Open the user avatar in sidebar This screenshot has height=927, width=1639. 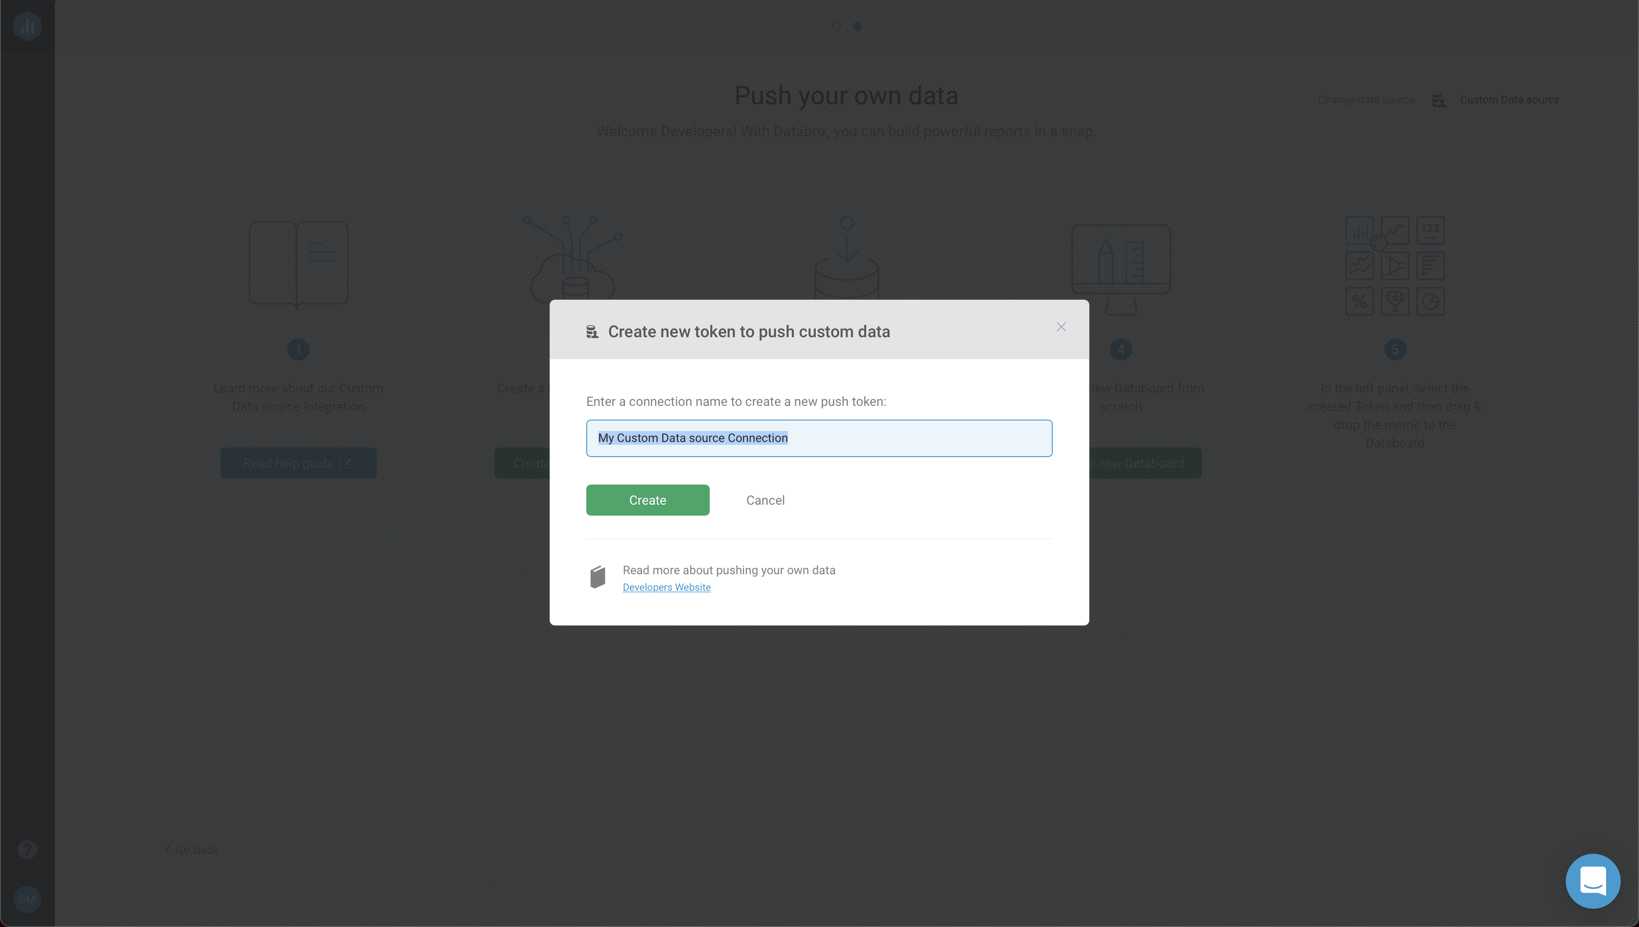27,899
